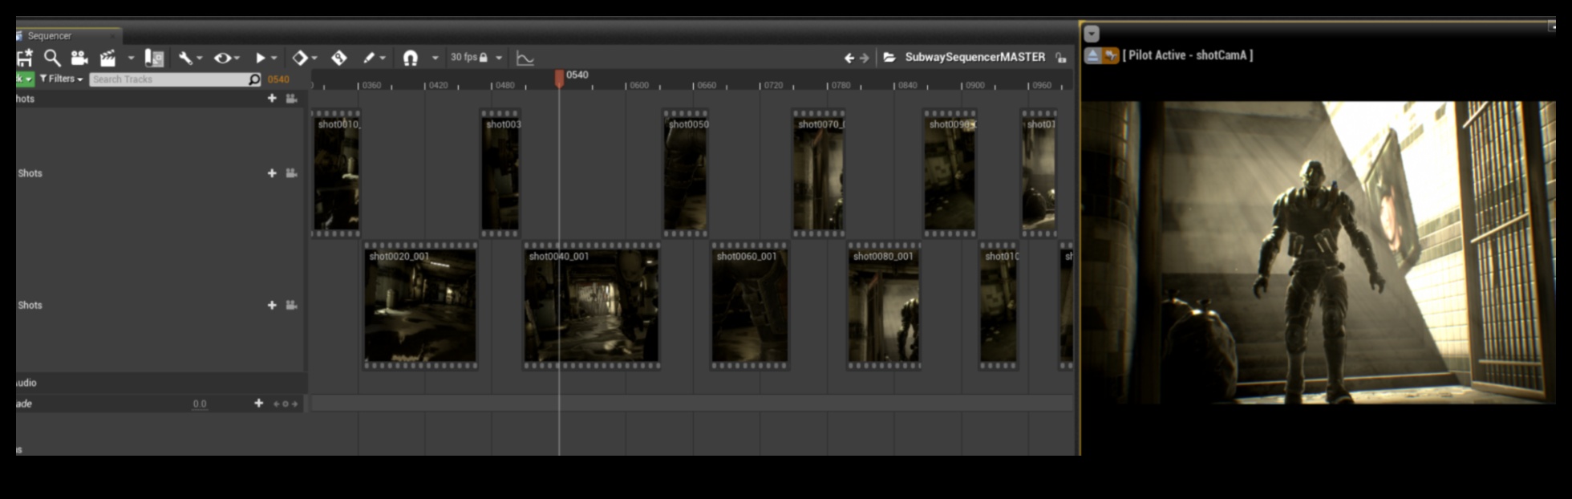Viewport: 1572px width, 499px height.
Task: Click the folder icon beside SubwaySequencerMASTER
Action: [x=889, y=58]
